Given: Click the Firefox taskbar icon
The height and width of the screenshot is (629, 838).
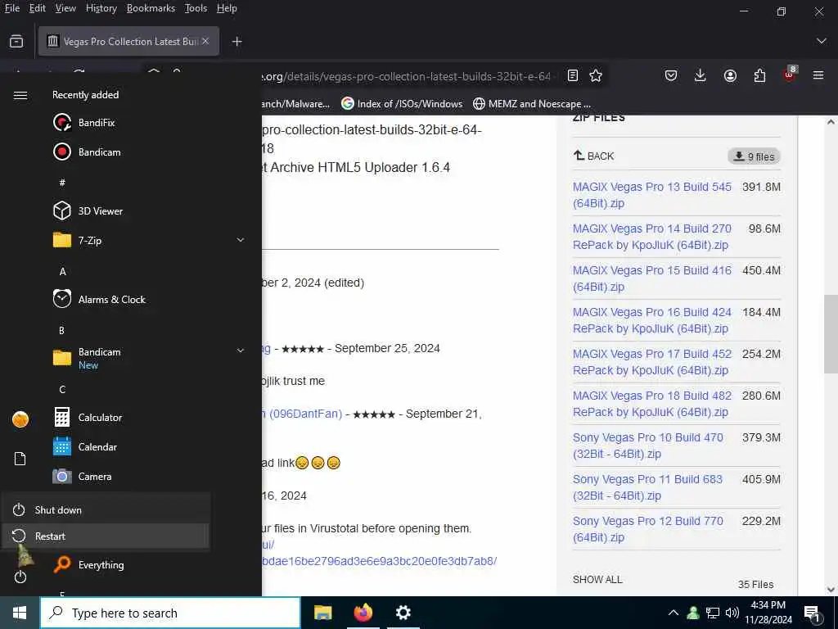Looking at the screenshot, I should (363, 613).
